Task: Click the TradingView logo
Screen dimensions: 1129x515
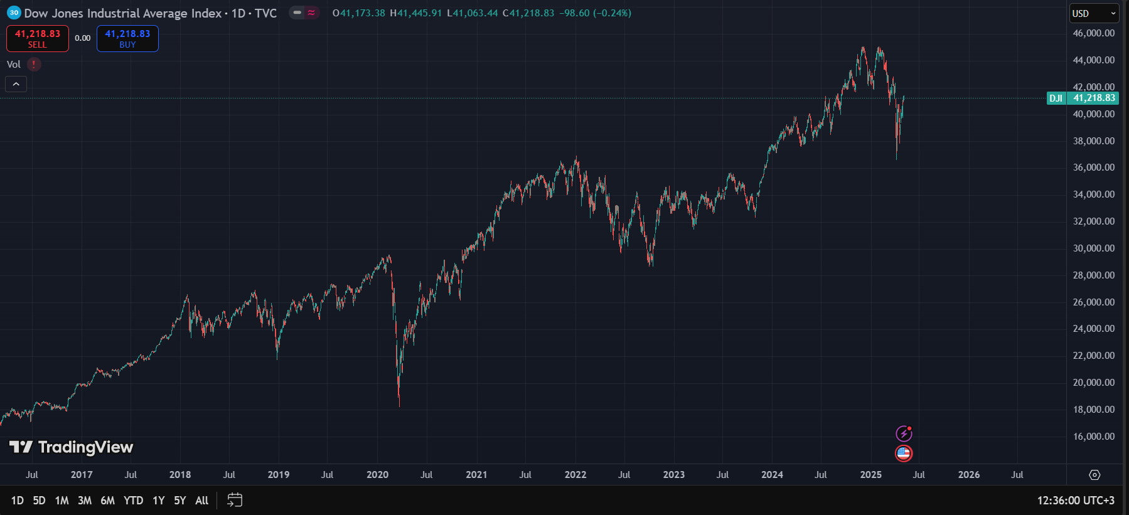Action: point(72,447)
